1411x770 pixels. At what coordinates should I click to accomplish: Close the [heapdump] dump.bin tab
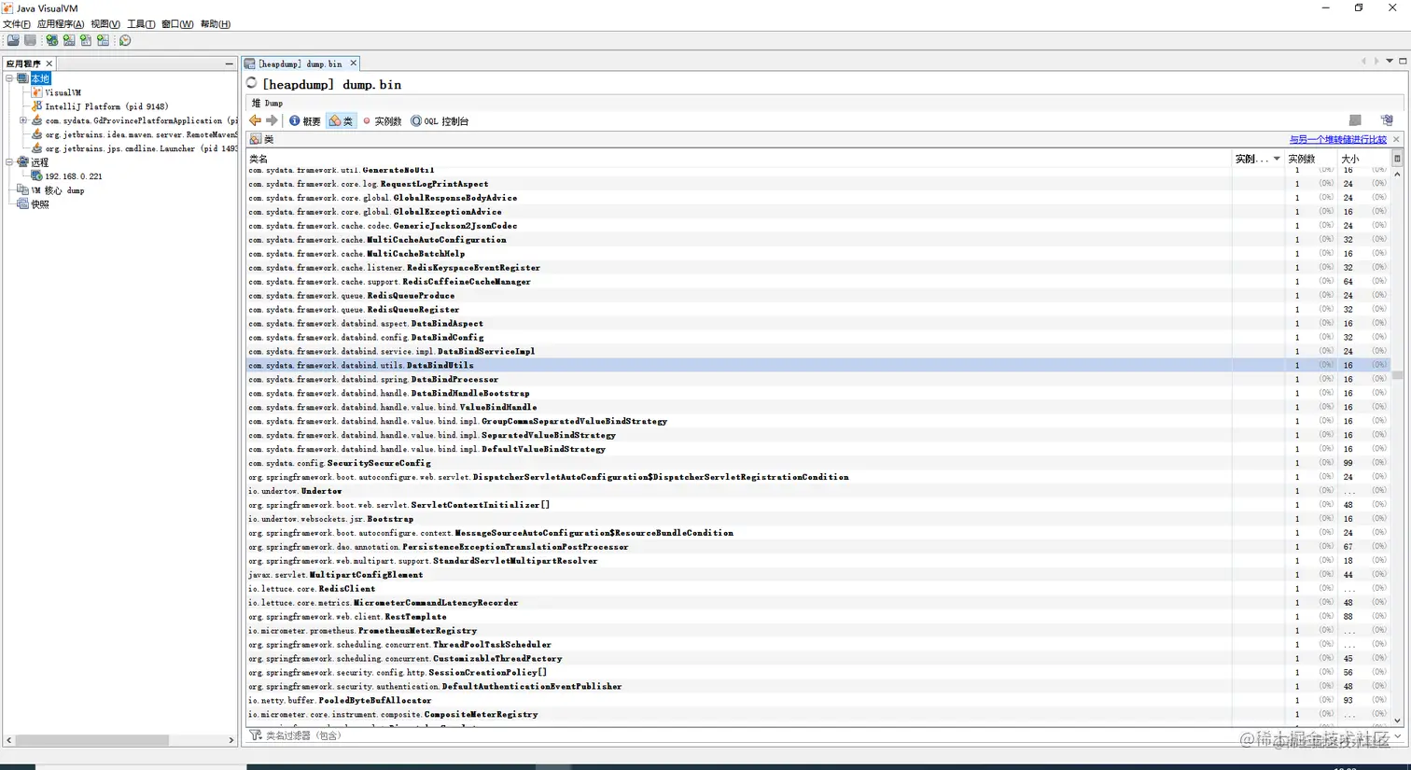[353, 63]
